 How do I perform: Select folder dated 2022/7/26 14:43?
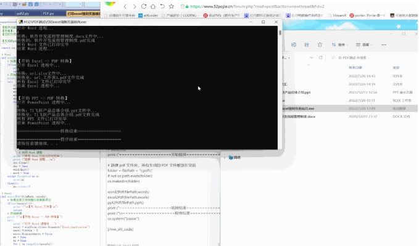[350, 76]
